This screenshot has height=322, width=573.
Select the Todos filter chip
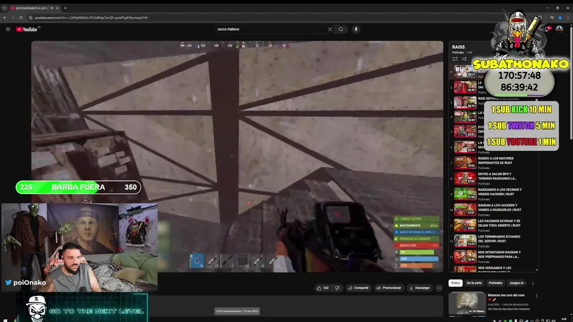455,283
